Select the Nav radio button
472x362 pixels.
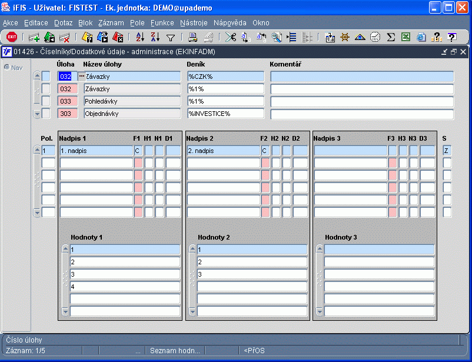[x=6, y=67]
